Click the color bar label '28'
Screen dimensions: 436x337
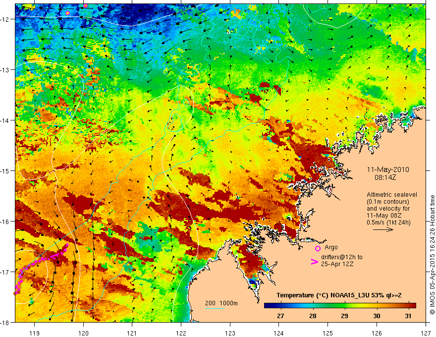[313, 316]
